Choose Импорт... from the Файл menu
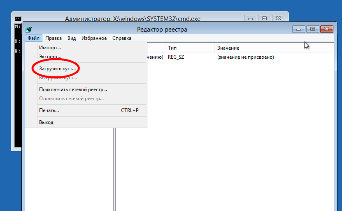Viewport: 342px width, 211px height. (x=86, y=48)
